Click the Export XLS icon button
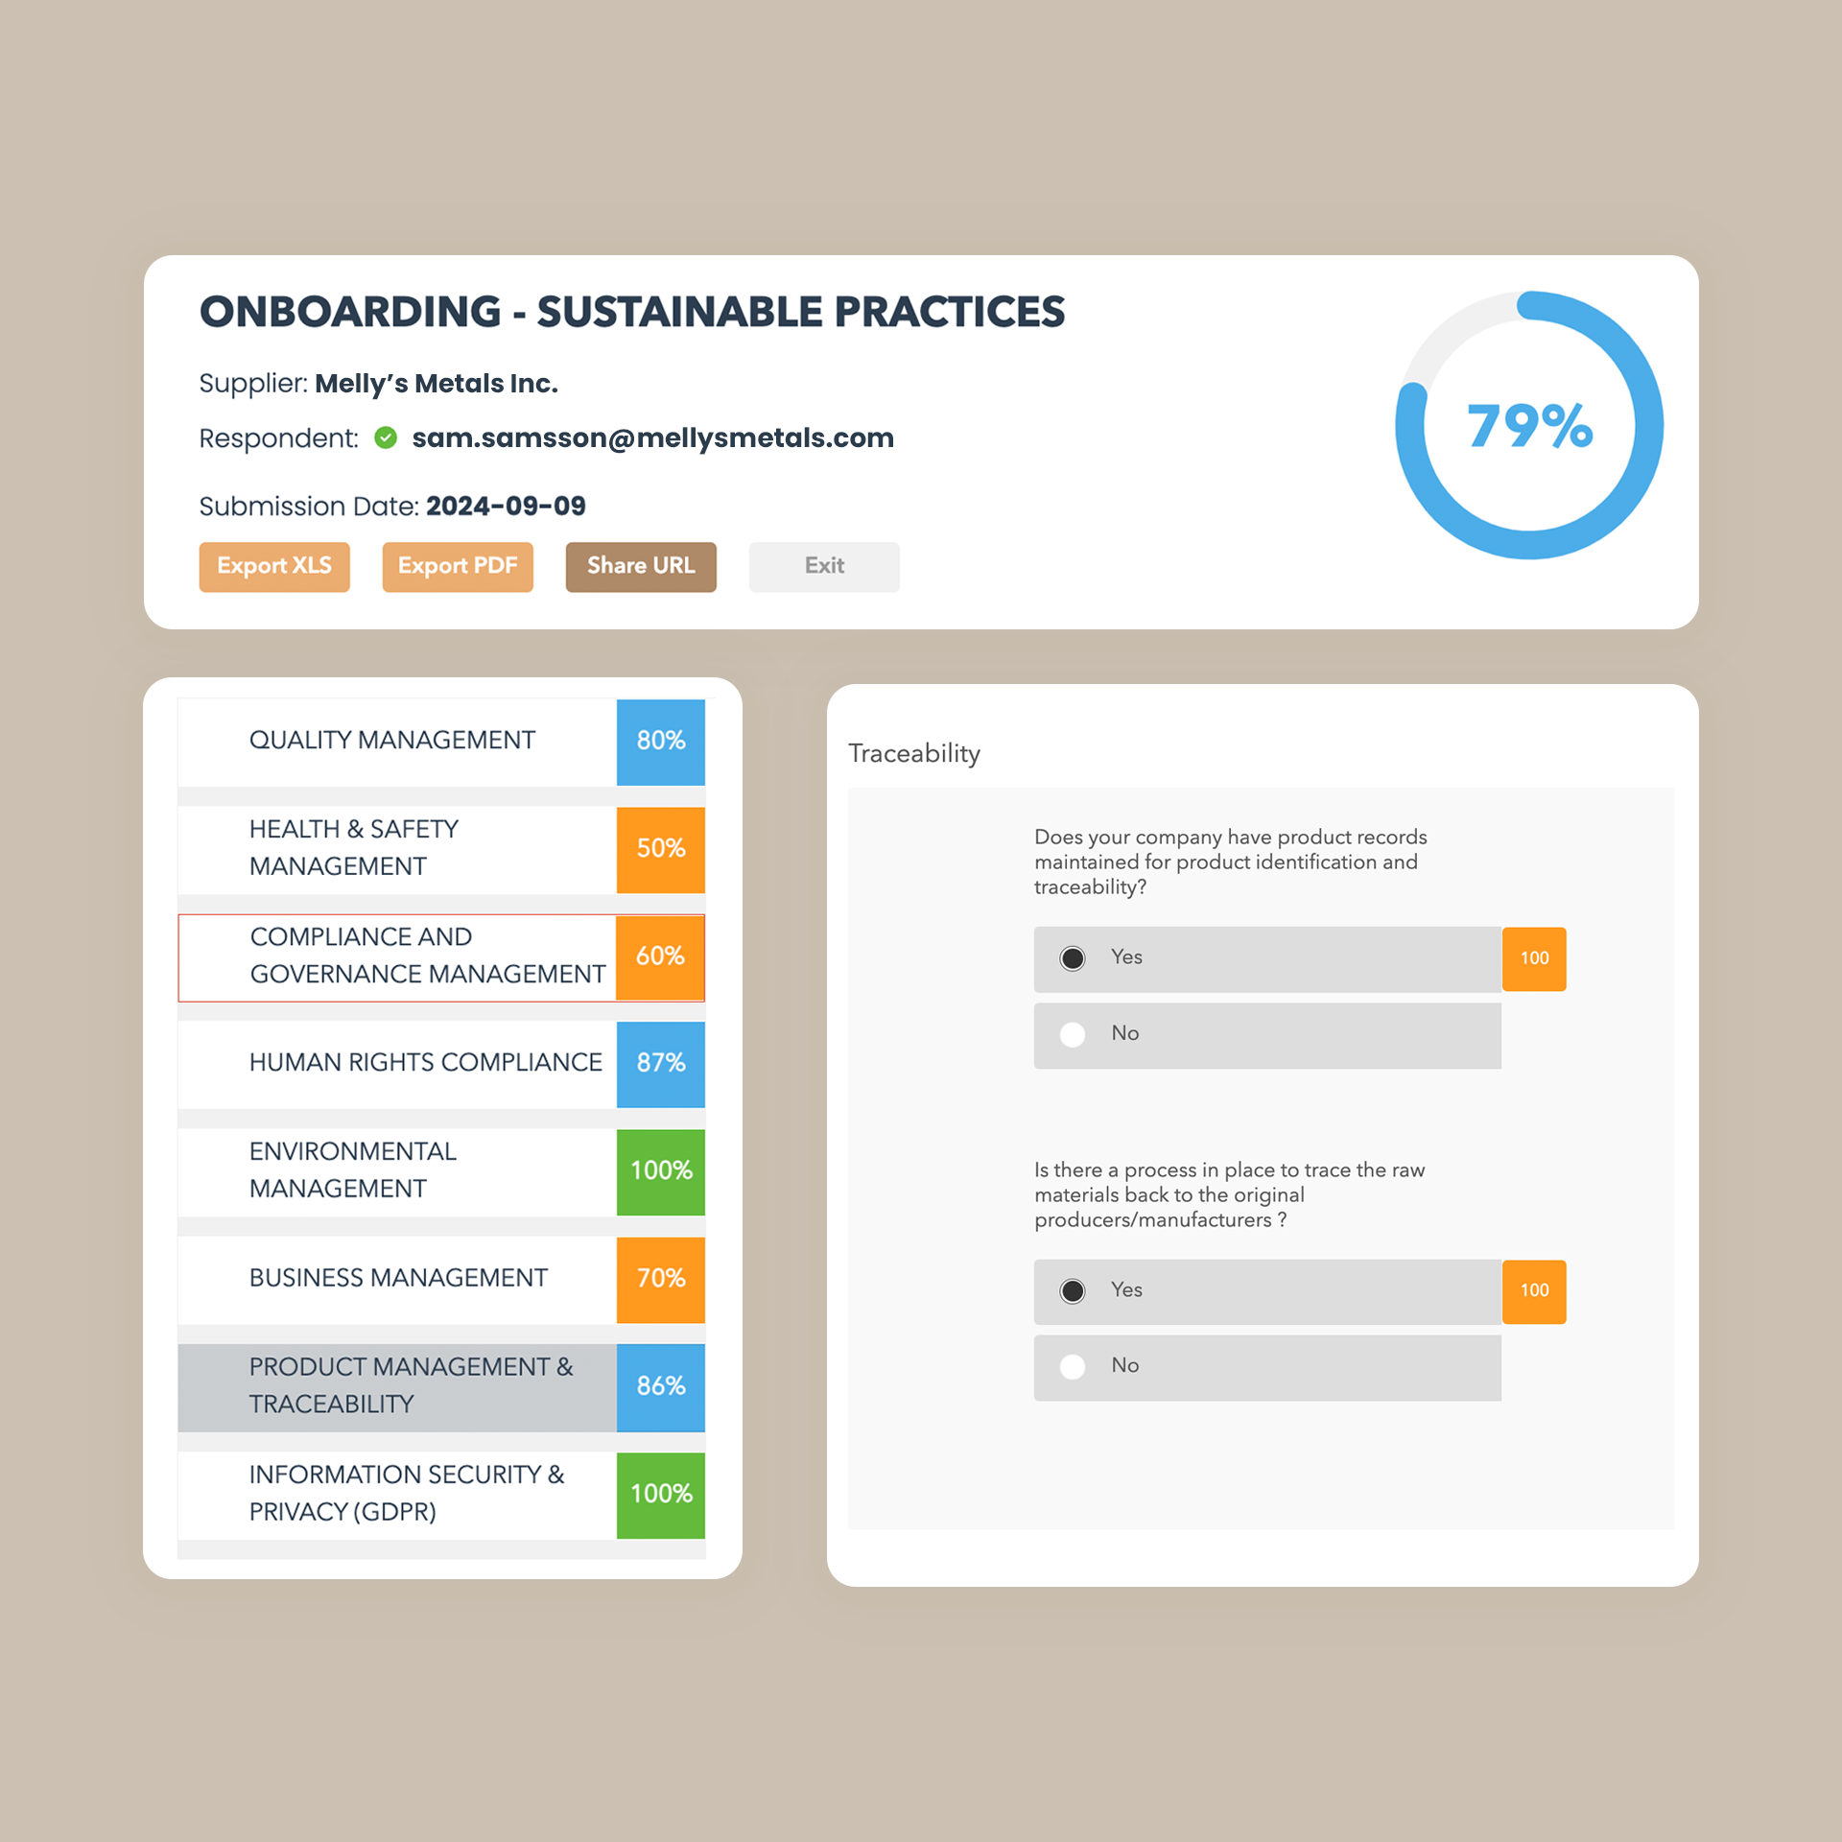1842x1842 pixels. click(x=273, y=565)
